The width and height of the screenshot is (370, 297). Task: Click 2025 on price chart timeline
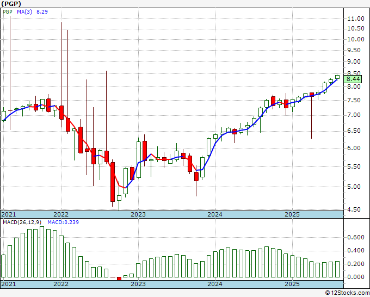pos(292,214)
